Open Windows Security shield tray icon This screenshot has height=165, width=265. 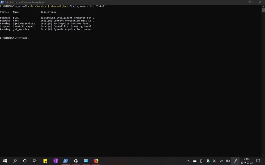pos(208,161)
